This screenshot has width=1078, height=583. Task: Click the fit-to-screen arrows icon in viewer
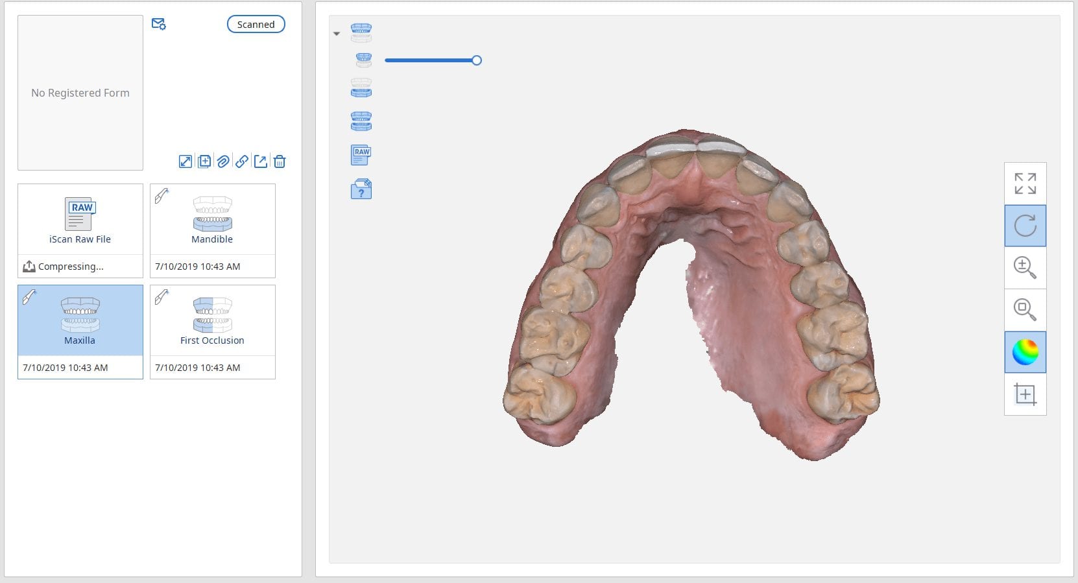(1025, 184)
